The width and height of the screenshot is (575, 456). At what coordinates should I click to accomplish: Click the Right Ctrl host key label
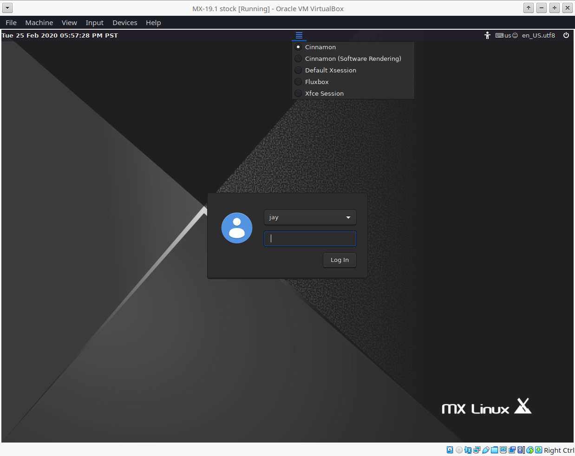click(x=559, y=450)
